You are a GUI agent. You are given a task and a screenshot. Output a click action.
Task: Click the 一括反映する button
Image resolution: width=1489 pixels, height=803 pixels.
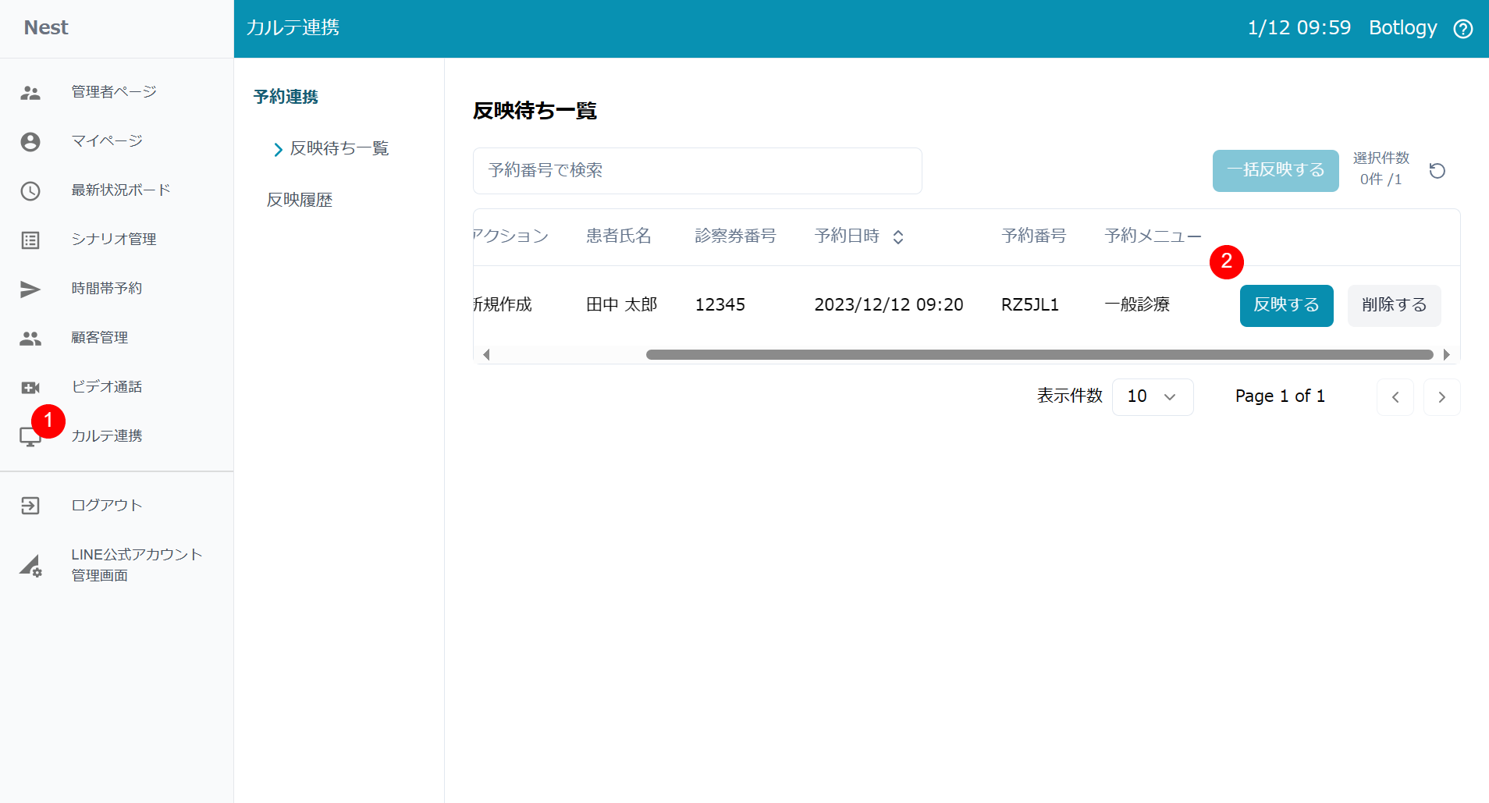pyautogui.click(x=1275, y=170)
